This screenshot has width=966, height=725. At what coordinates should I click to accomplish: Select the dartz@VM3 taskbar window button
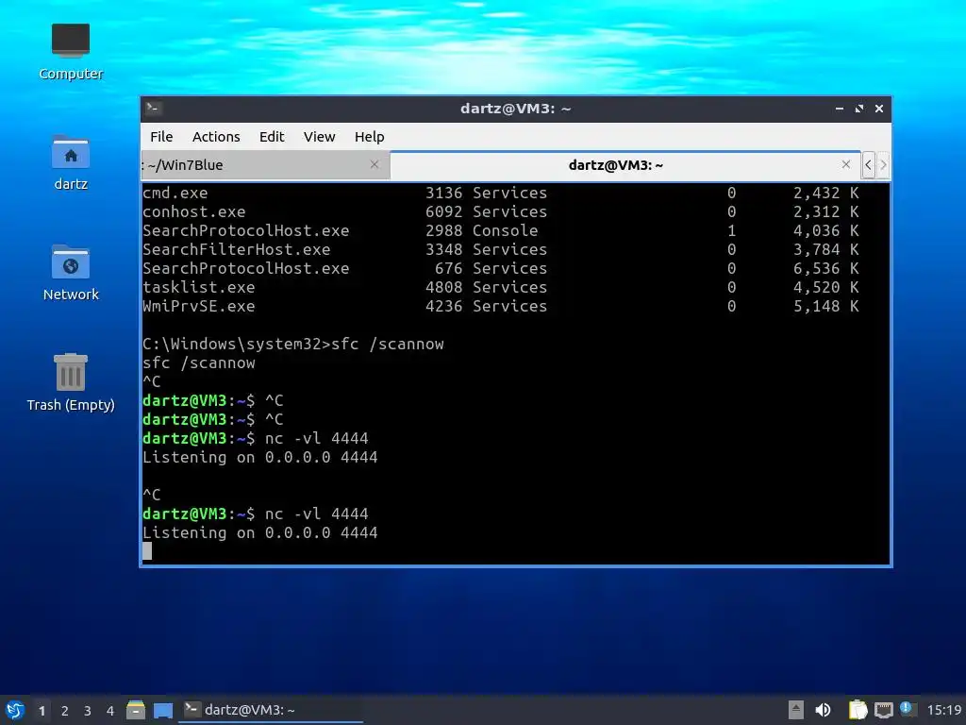[x=271, y=710]
